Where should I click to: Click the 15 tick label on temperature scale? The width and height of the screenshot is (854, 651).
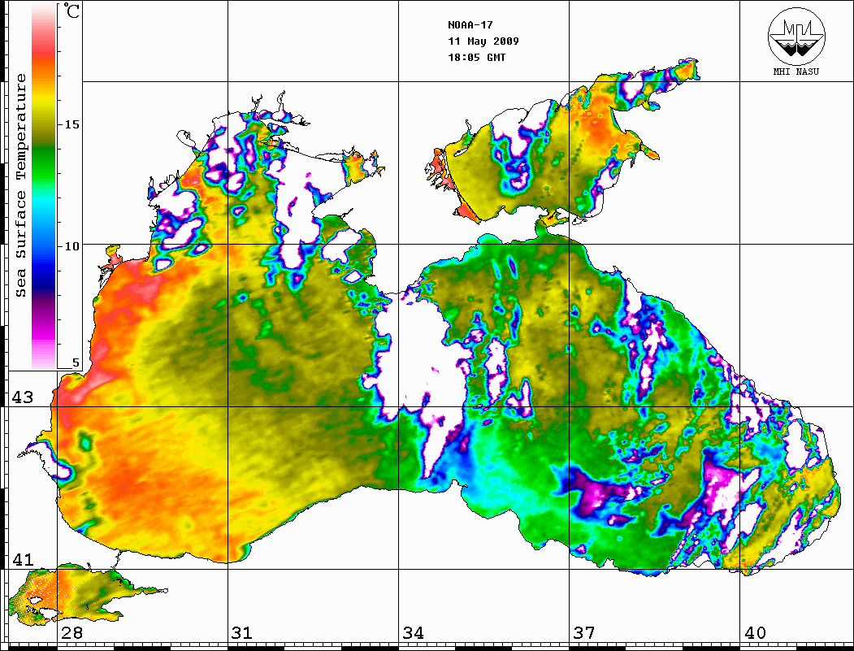(72, 124)
